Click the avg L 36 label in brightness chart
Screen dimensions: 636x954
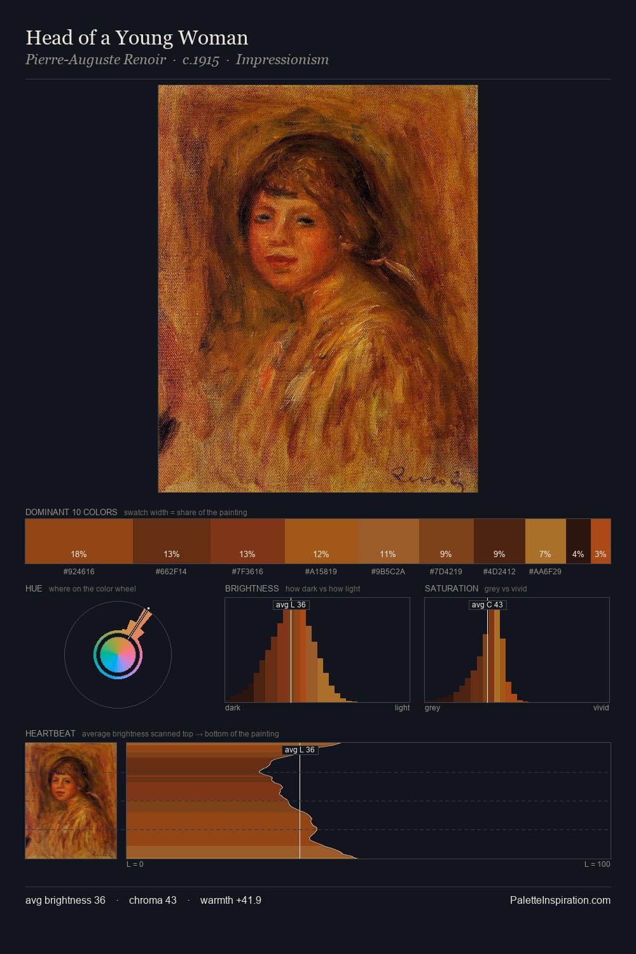[291, 605]
